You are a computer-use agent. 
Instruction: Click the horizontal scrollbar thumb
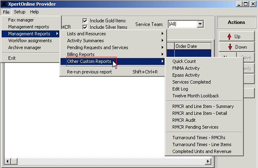[14, 161]
